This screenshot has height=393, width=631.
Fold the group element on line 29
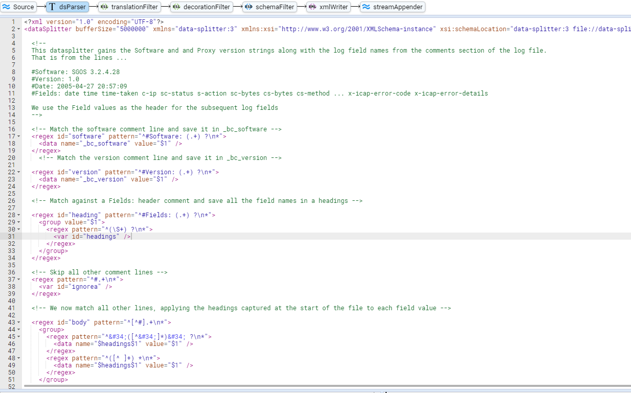pos(19,222)
